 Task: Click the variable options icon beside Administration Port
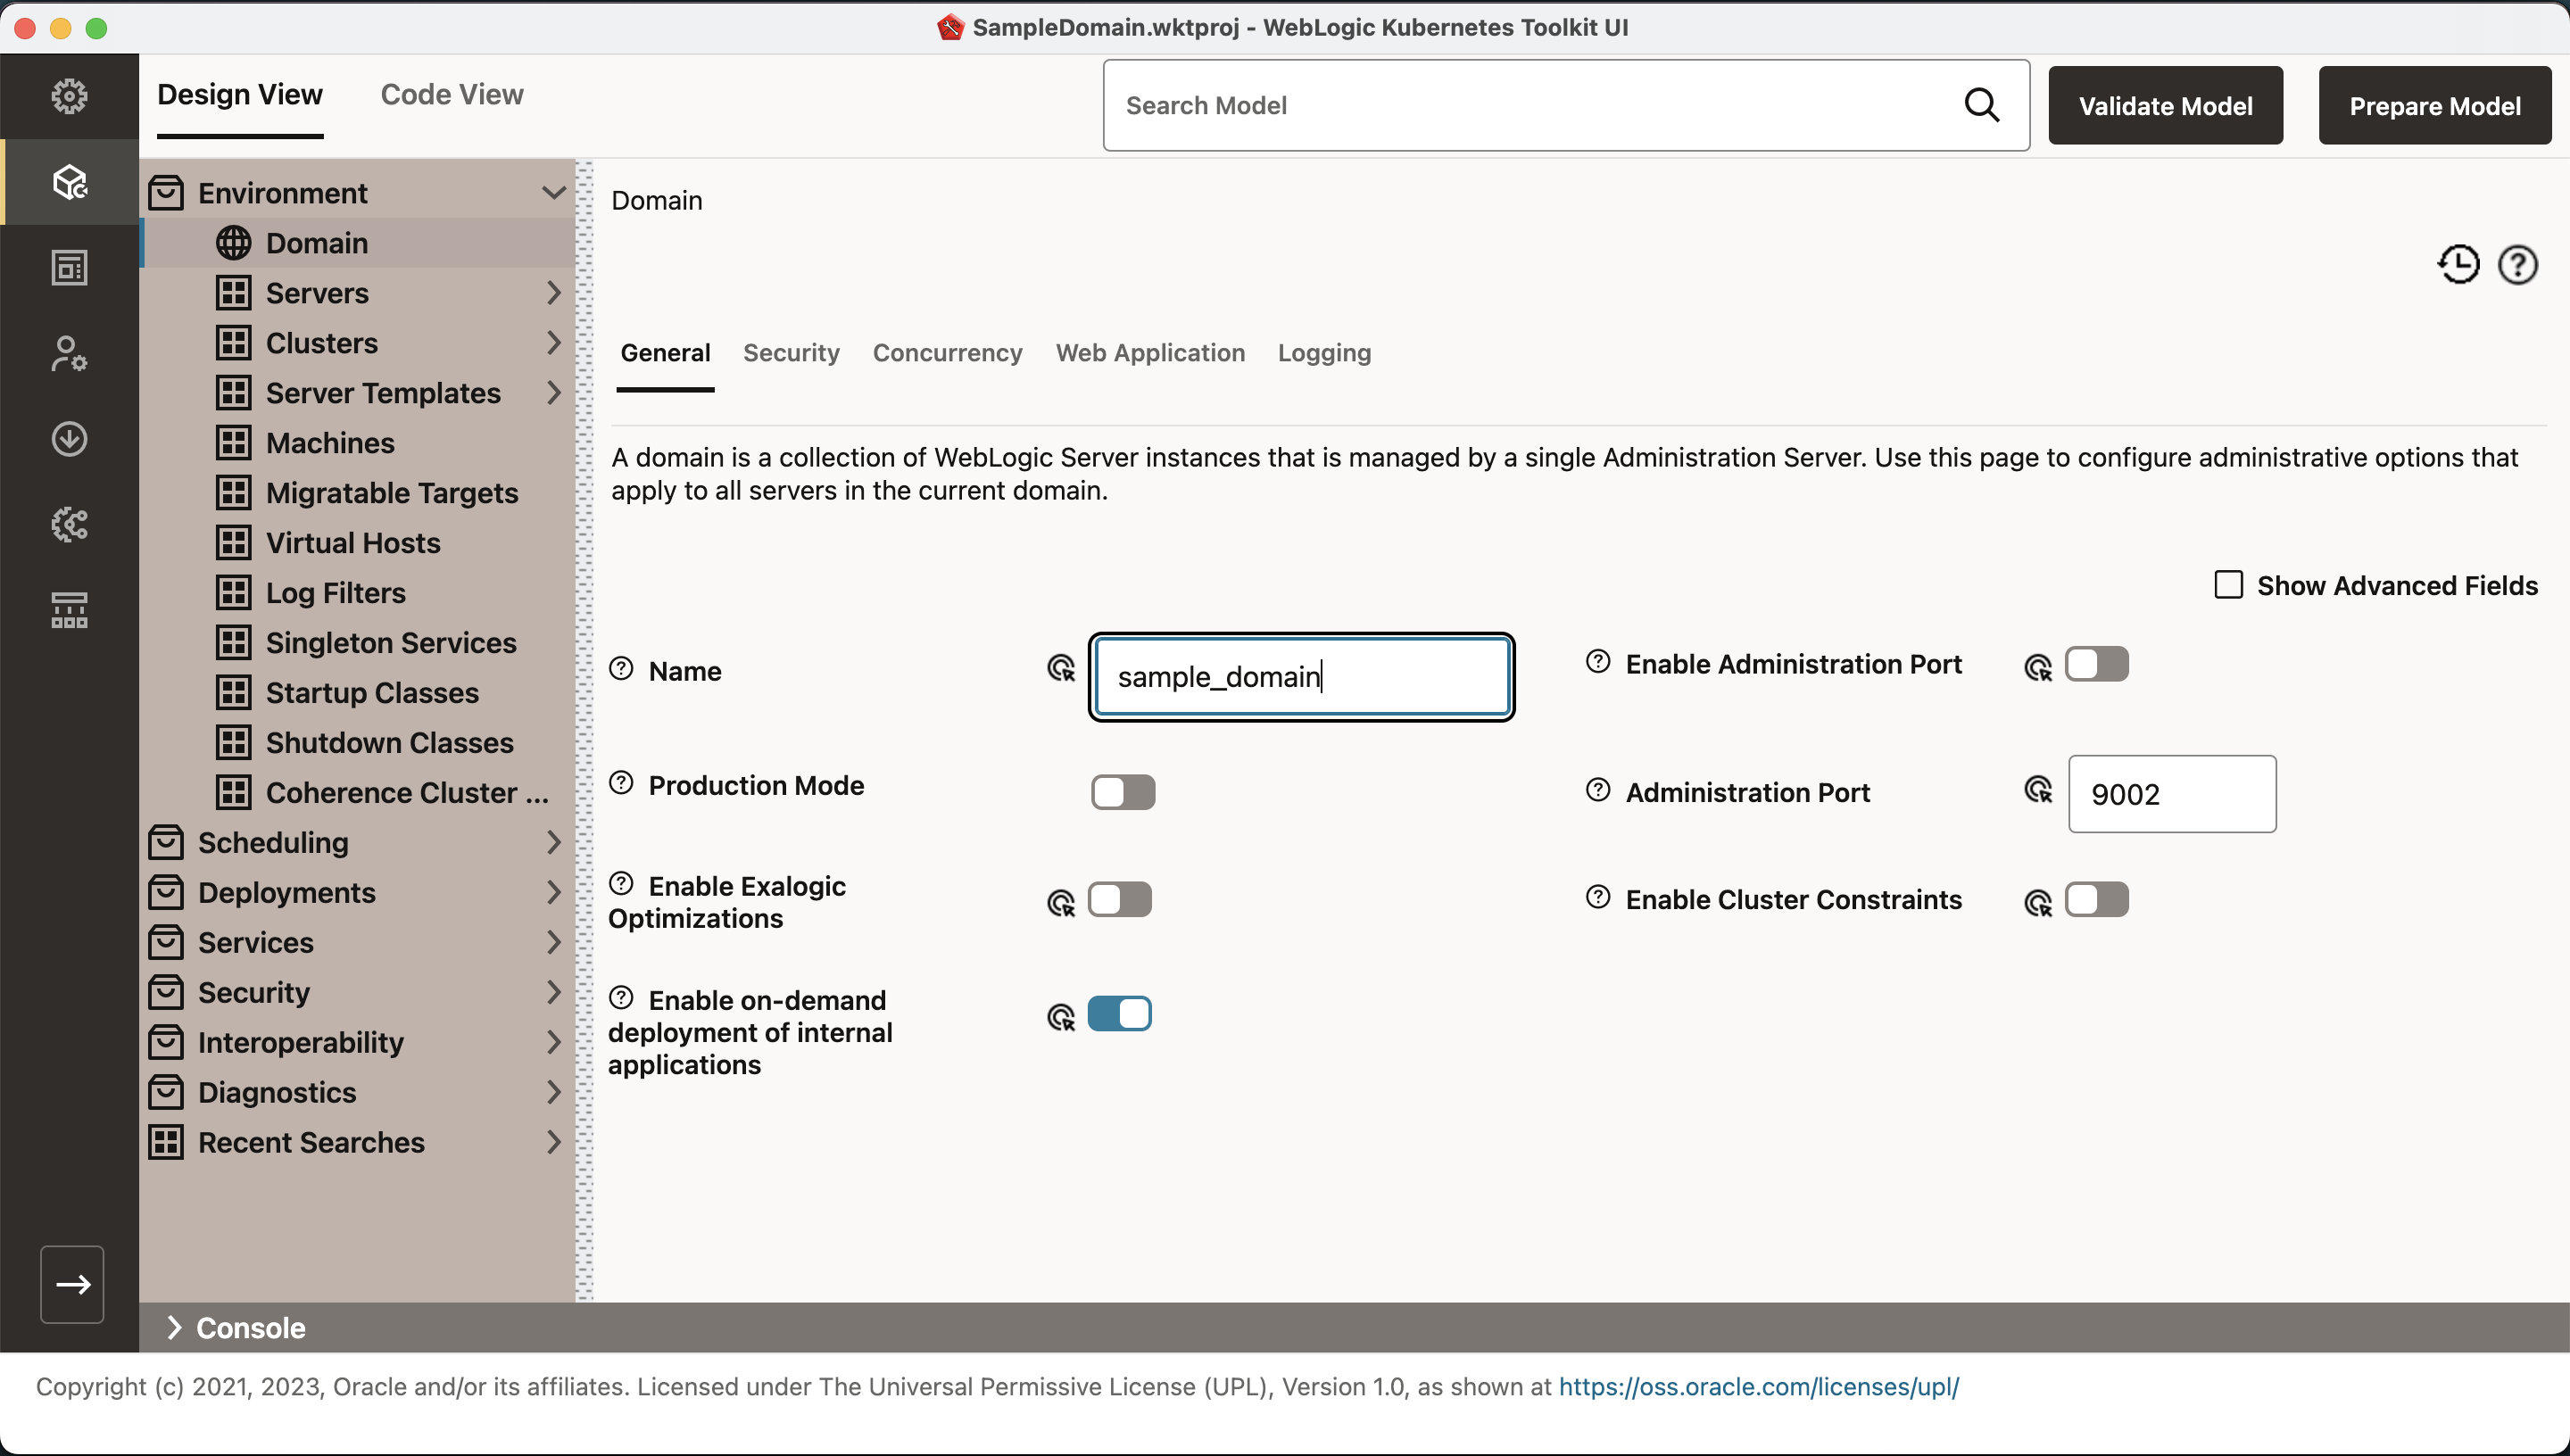point(2037,790)
